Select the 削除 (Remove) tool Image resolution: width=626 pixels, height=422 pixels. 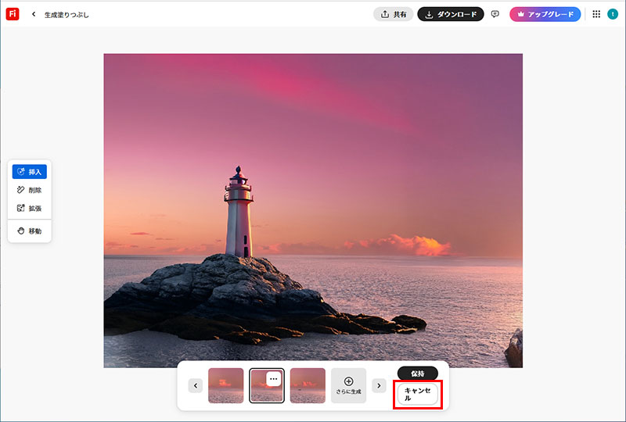[29, 190]
